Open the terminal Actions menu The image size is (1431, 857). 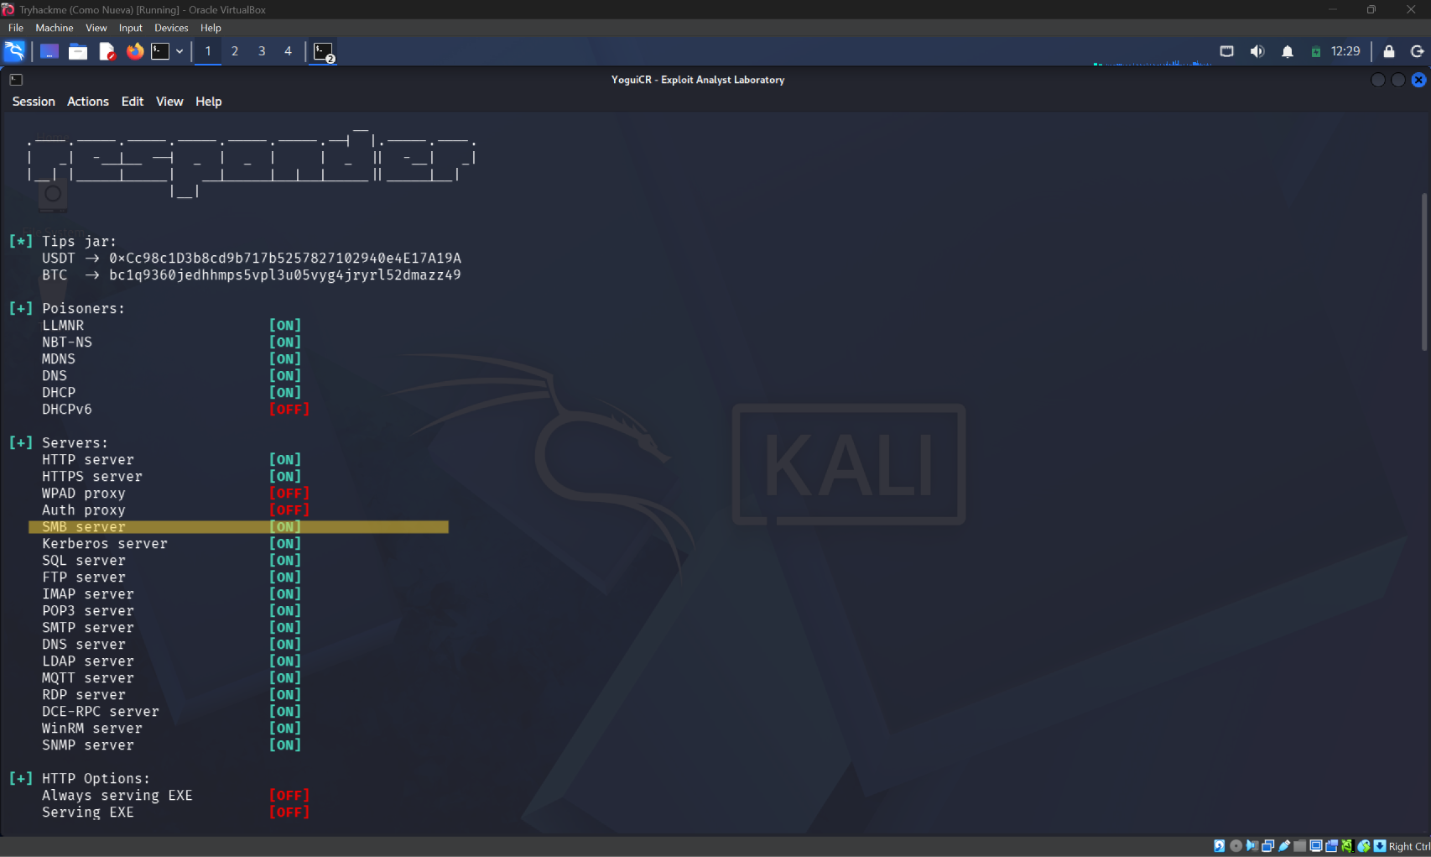(88, 102)
